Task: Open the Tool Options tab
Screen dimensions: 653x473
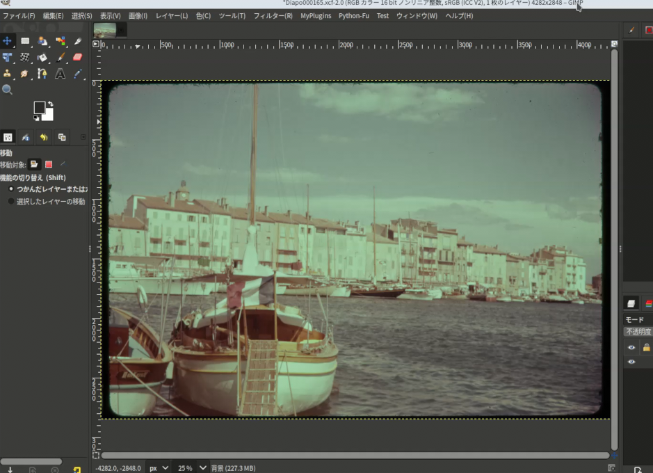Action: pyautogui.click(x=8, y=138)
